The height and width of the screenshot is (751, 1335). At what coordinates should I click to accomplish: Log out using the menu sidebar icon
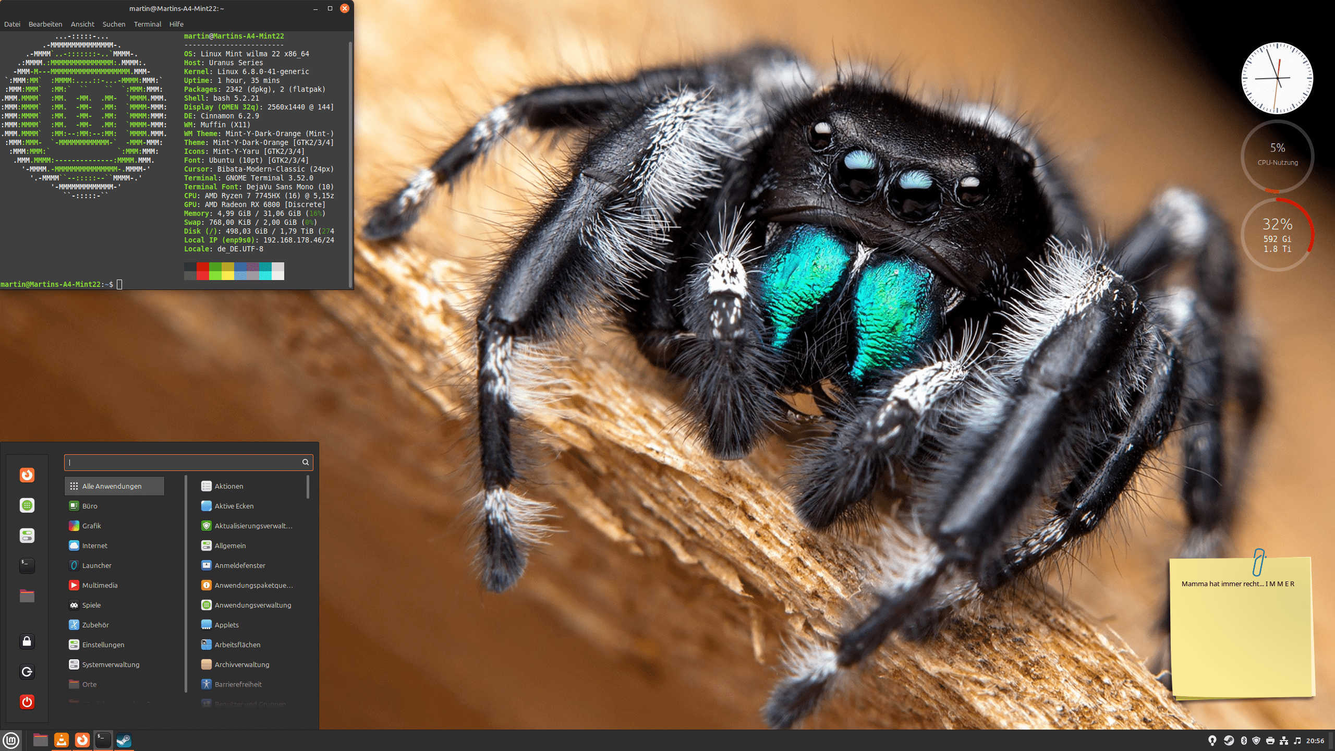(x=27, y=672)
